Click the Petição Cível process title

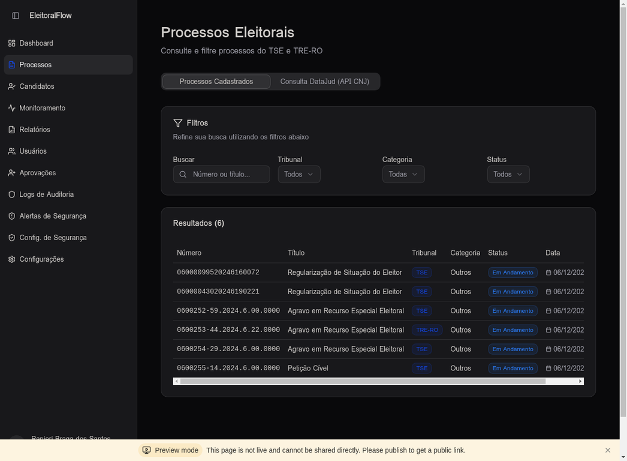[x=308, y=368]
